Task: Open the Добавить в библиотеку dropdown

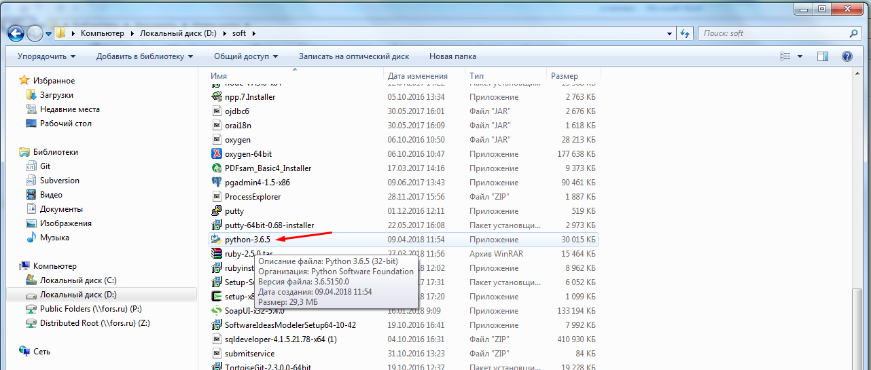Action: (x=145, y=56)
